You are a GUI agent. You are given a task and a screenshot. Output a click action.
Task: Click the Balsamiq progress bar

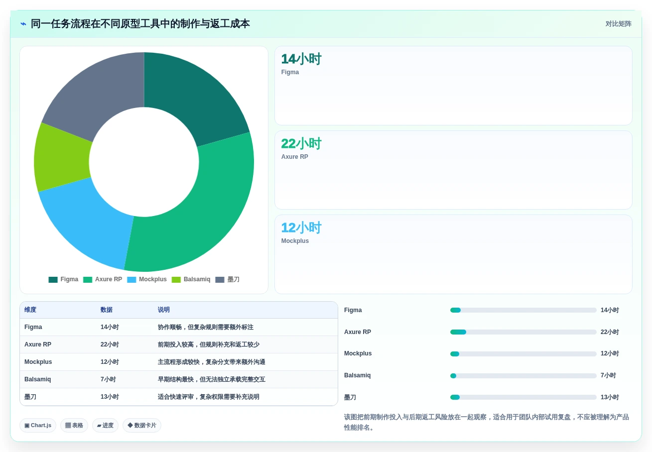pos(523,376)
